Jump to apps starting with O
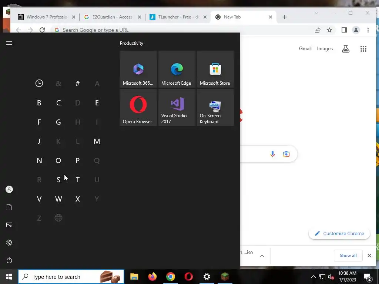This screenshot has height=284, width=379. pos(58,160)
